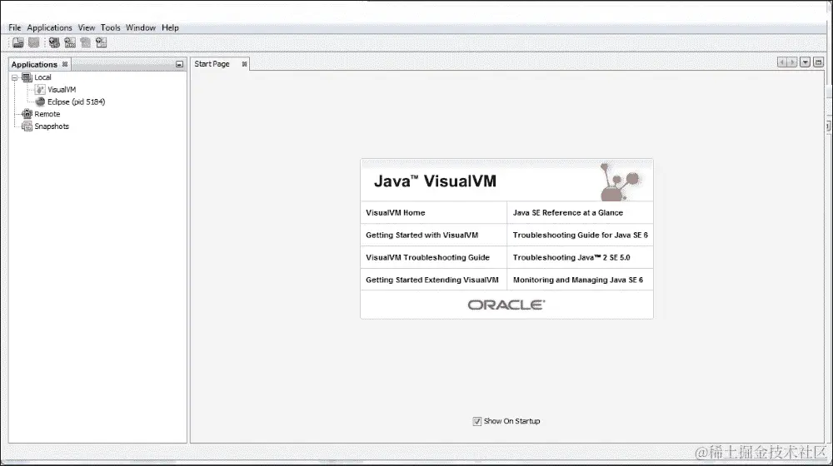Click the Show On Startup label text
This screenshot has height=466, width=833.
coord(511,421)
